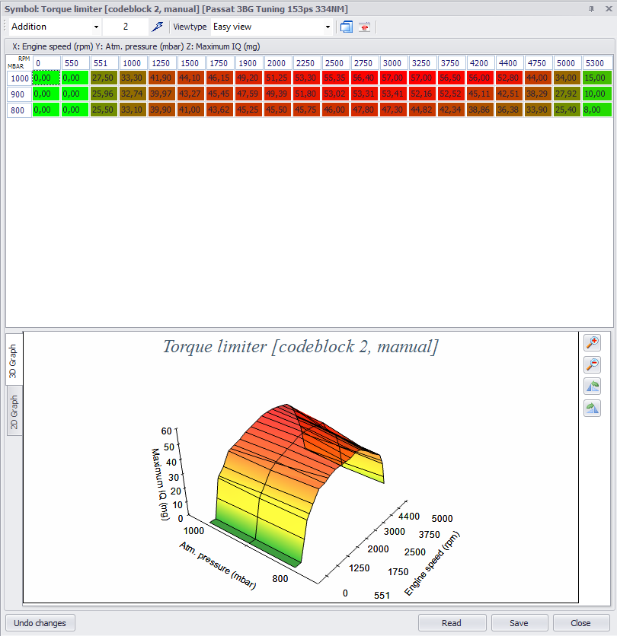
Task: Close the Torque limiter symbol panel
Action: [609, 8]
